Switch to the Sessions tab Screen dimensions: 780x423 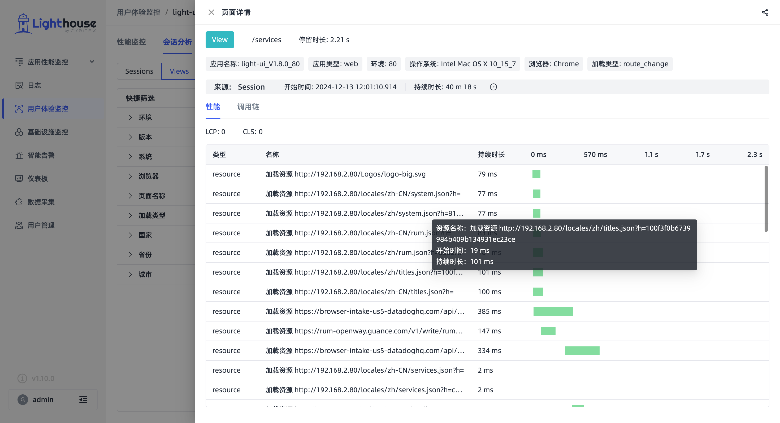(x=139, y=71)
